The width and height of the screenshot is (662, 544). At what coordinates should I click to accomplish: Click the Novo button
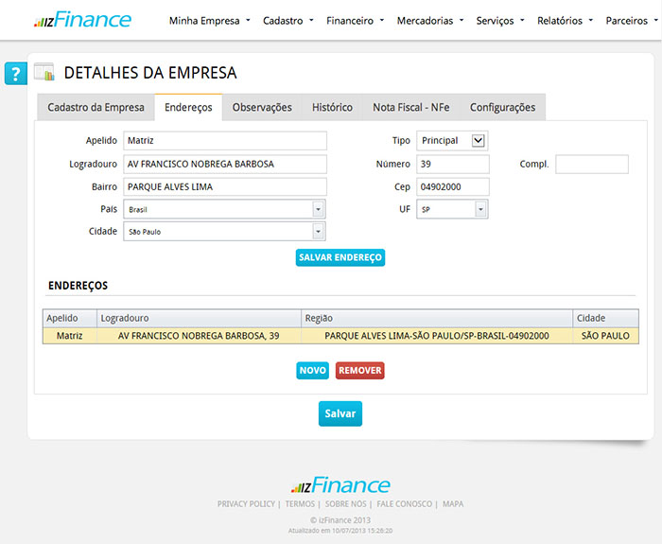click(x=312, y=371)
